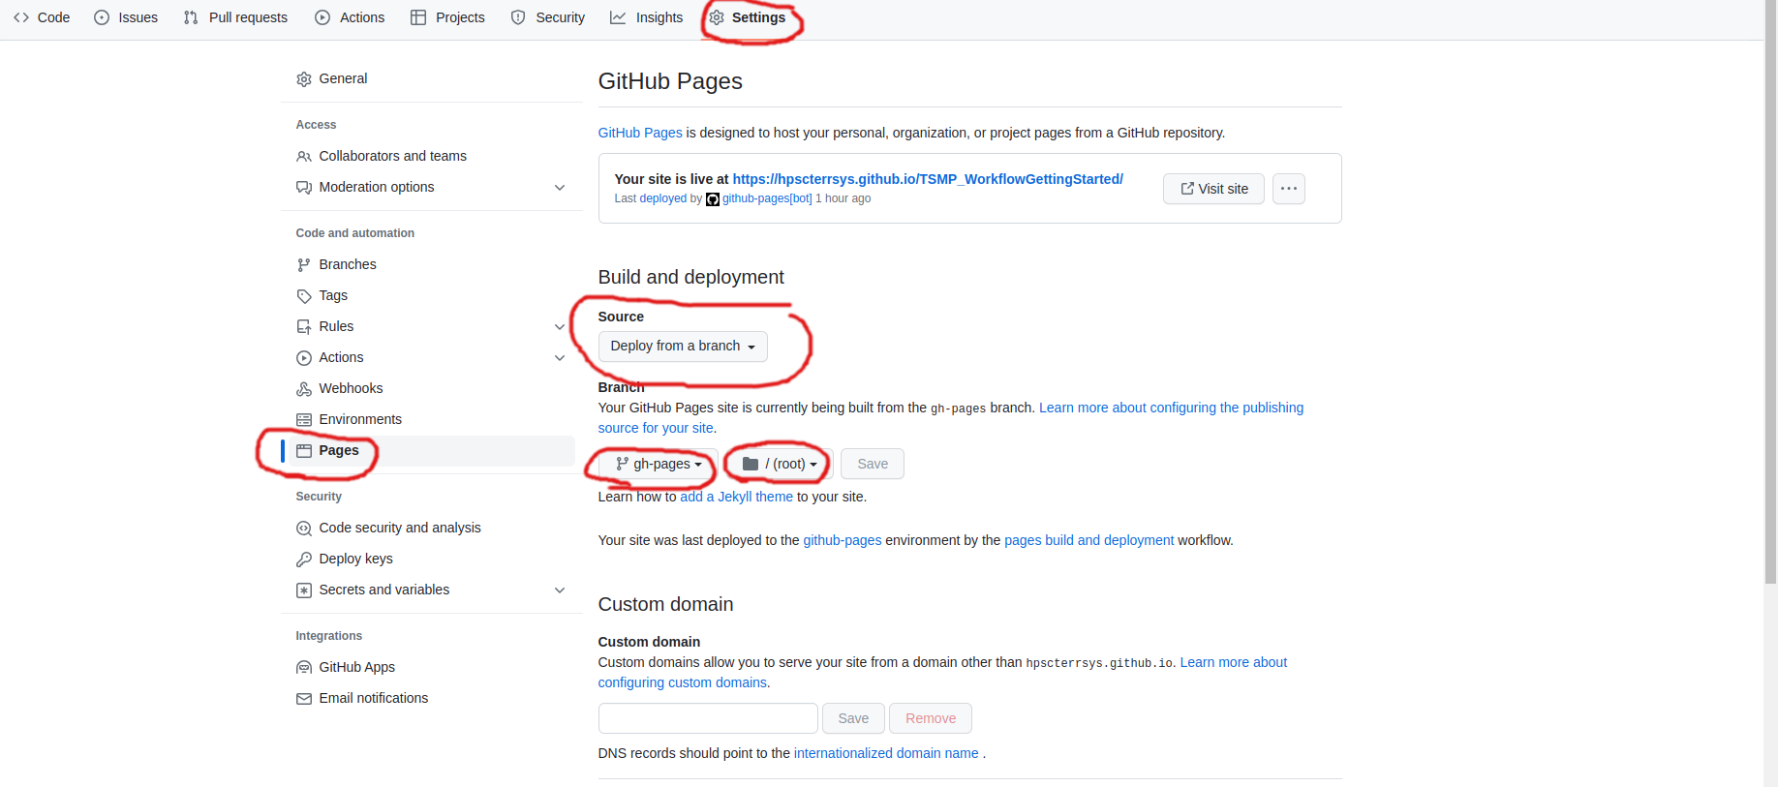
Task: Click the Environments server icon
Action: point(304,420)
